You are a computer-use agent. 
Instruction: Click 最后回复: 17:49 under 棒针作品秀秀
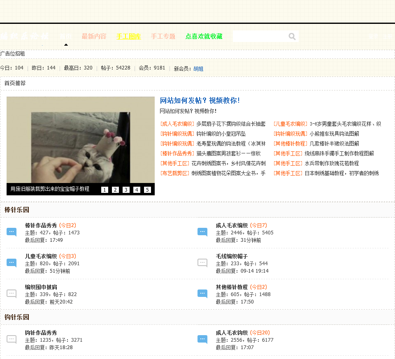44,240
